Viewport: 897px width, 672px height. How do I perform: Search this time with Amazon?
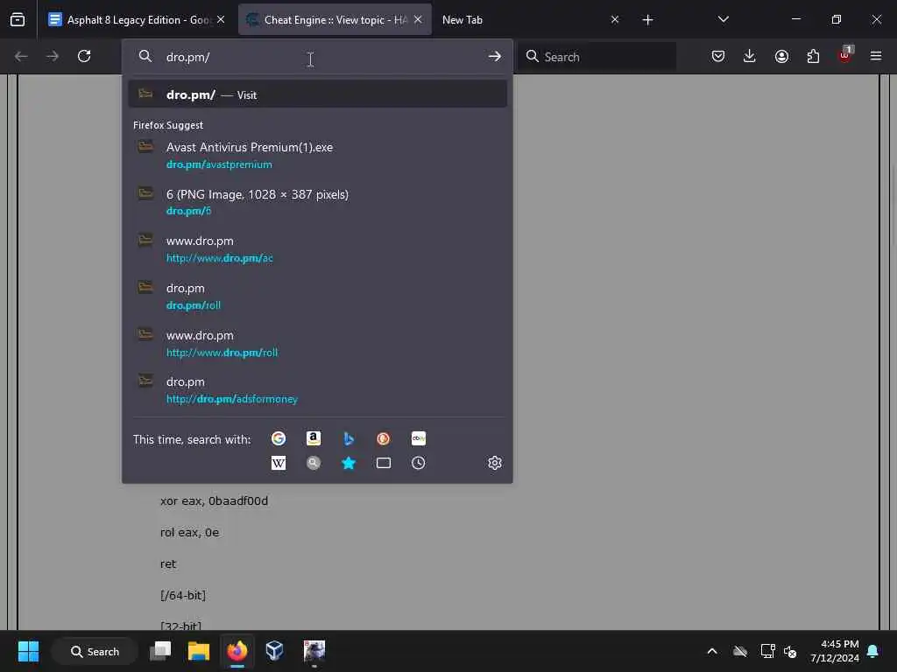pyautogui.click(x=314, y=439)
